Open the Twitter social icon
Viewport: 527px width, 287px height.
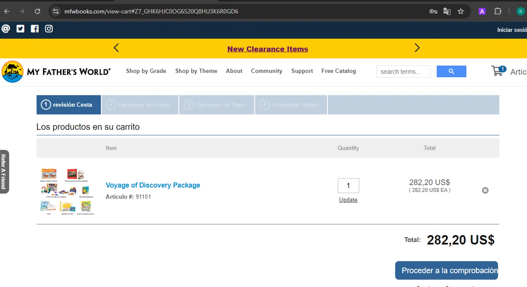(x=20, y=28)
